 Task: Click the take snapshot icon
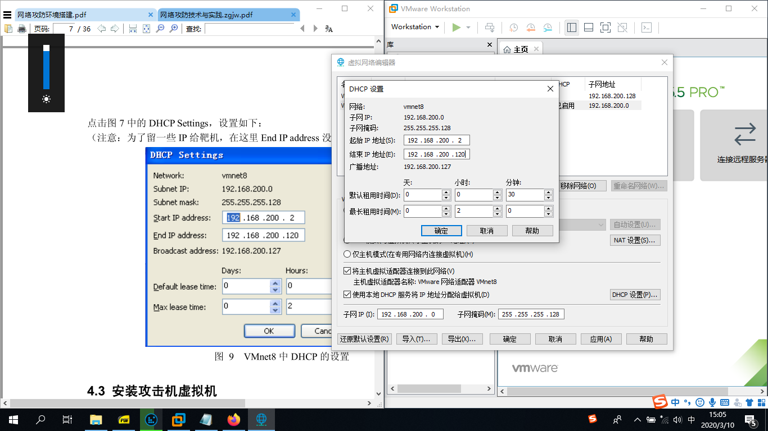(514, 27)
